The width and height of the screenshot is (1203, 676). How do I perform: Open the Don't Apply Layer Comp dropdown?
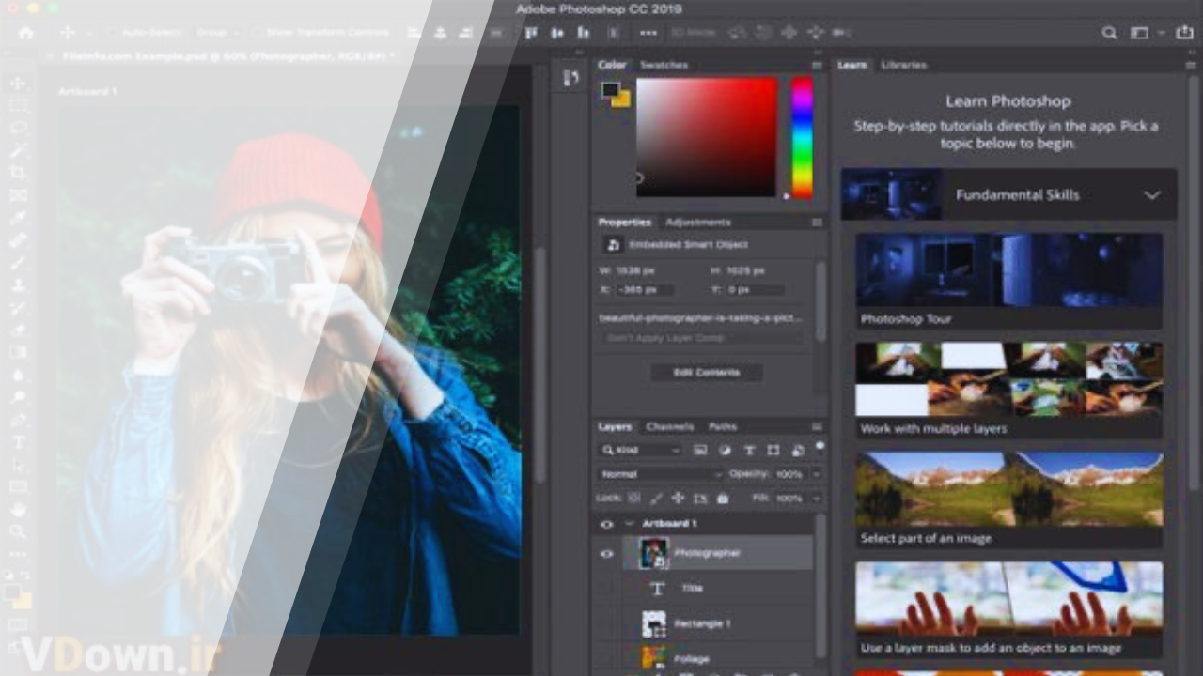(701, 337)
